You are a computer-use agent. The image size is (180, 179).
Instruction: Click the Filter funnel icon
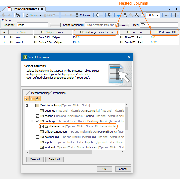tap(143, 25)
